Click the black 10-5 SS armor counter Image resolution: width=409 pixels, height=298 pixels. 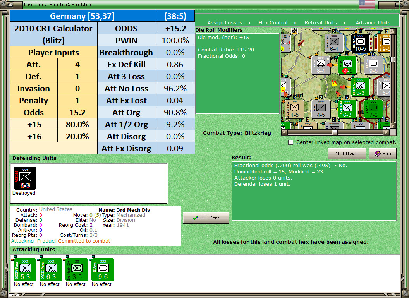point(360,43)
